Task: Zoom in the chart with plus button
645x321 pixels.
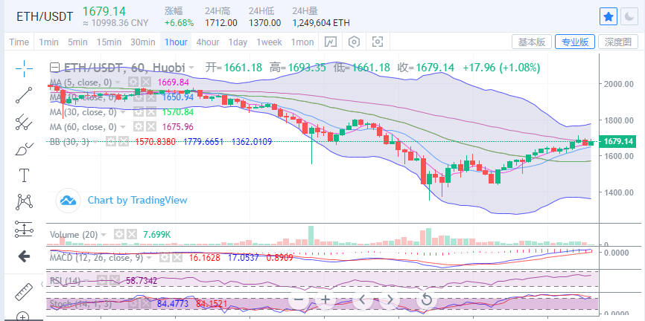Action: [325, 299]
